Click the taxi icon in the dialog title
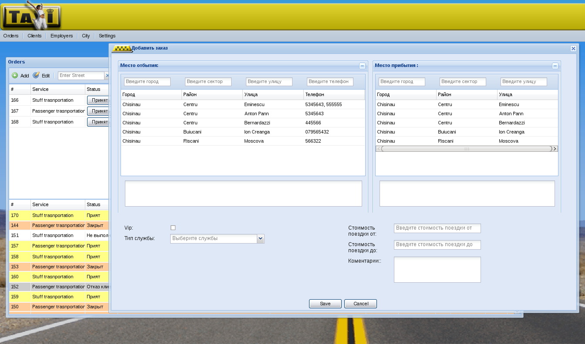The image size is (585, 344). click(x=121, y=48)
